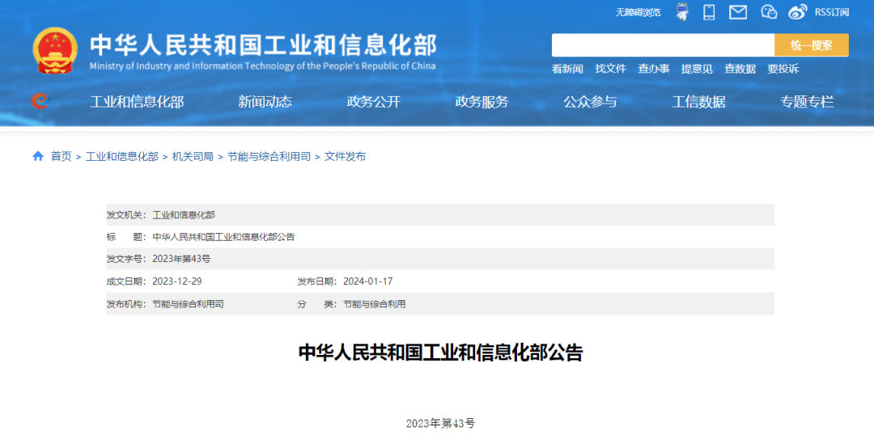Open the 新闻动态 navigation menu

pos(265,101)
